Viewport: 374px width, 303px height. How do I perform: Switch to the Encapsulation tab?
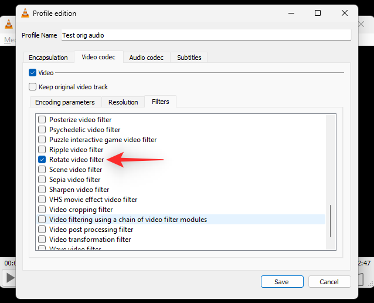[x=49, y=58]
